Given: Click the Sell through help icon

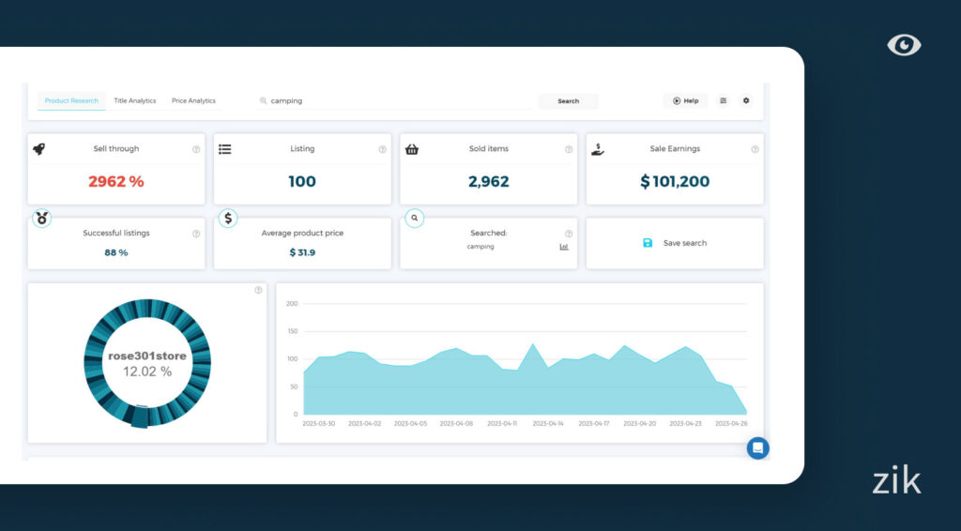Looking at the screenshot, I should tap(196, 149).
